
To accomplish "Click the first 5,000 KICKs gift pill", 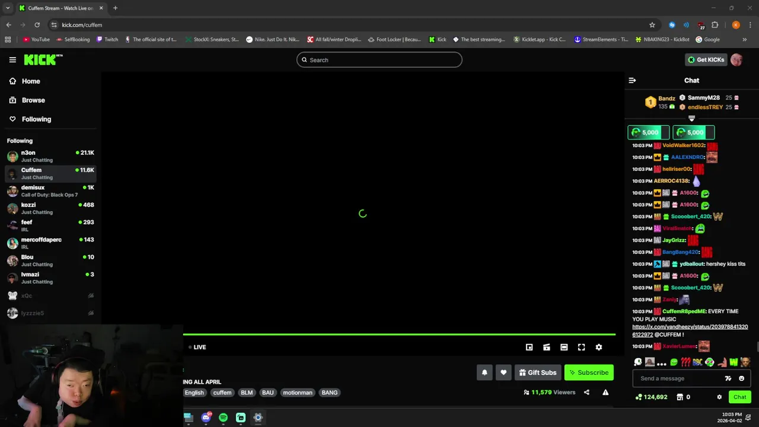I will [x=649, y=133].
